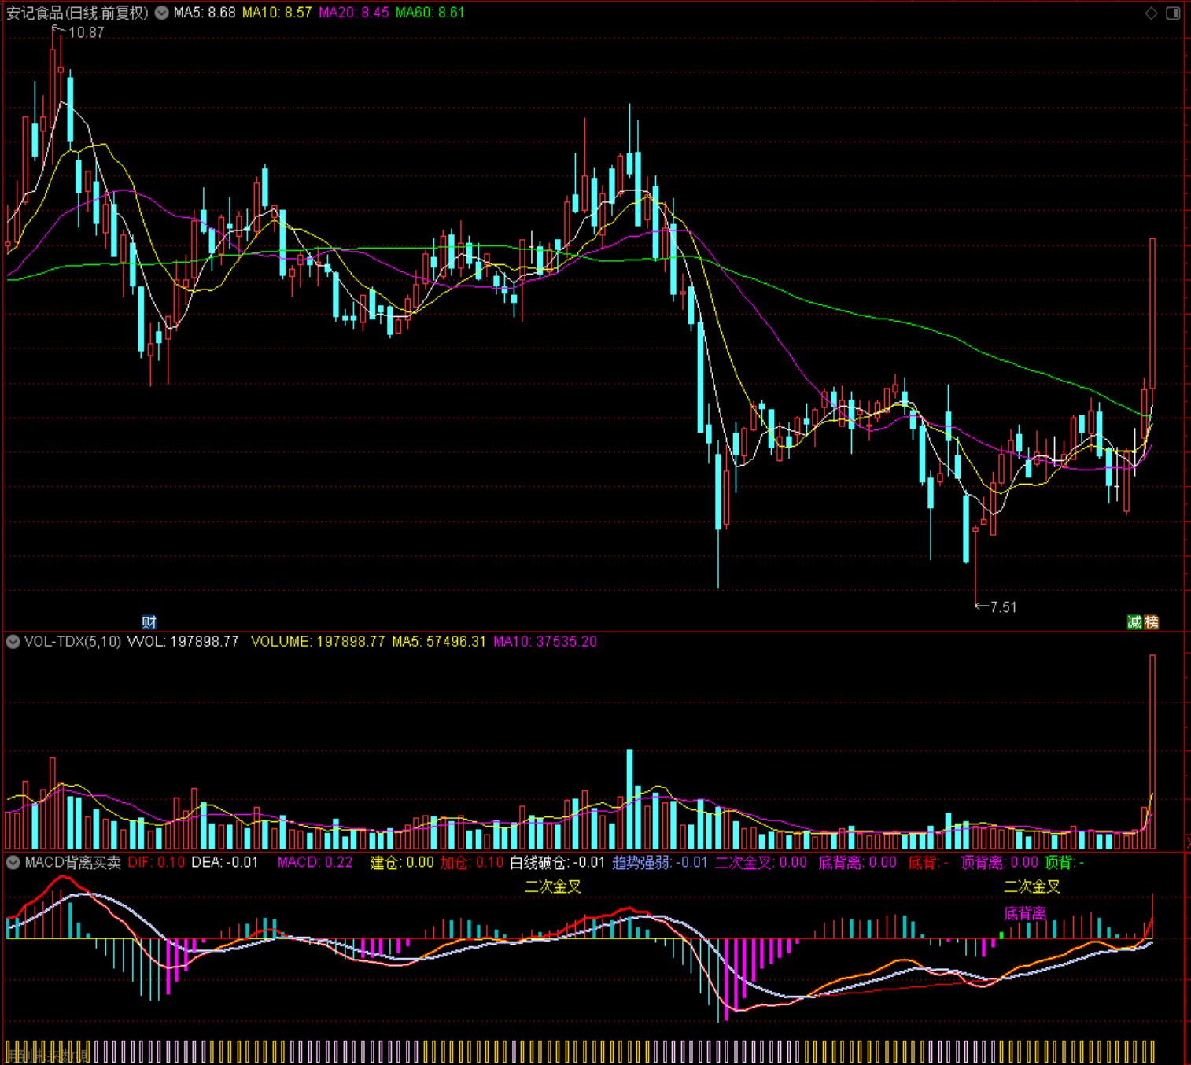Click the DIF: 0.10 value

coord(157,863)
